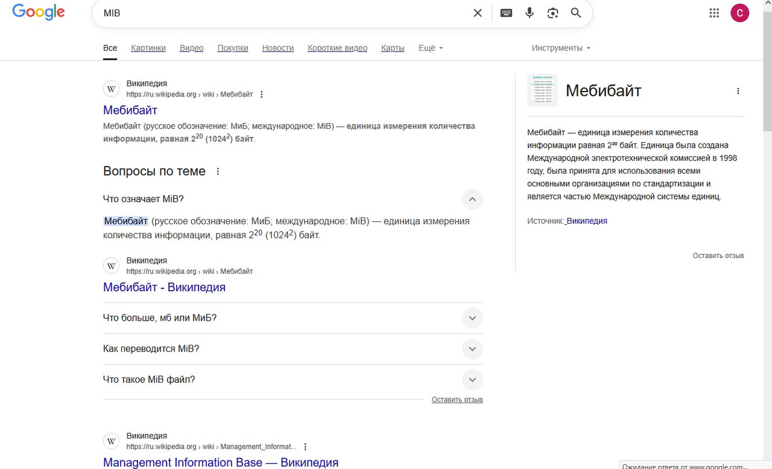Click the Вопросы по теме heading

pyautogui.click(x=154, y=171)
